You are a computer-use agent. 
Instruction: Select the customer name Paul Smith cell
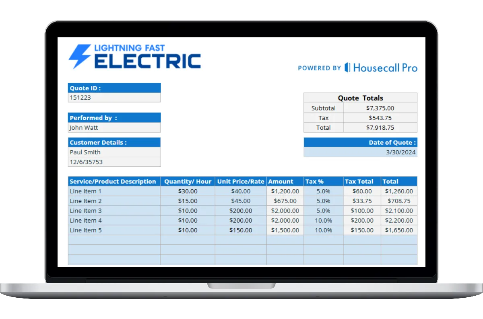click(x=114, y=152)
